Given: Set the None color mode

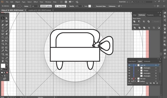Looking at the screenshot, I should tap(7, 73).
